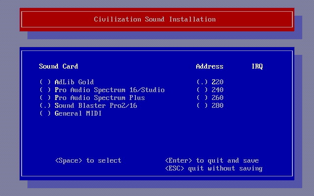Screen dimensions: 314x196
Task: Click the AdLib Gold text label
Action: tap(74, 82)
